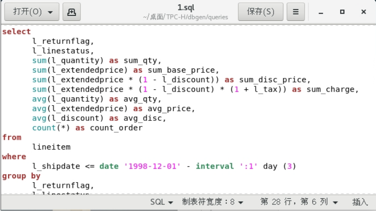The height and width of the screenshot is (211, 376).
Task: Open the SQL language selector
Action: click(162, 202)
